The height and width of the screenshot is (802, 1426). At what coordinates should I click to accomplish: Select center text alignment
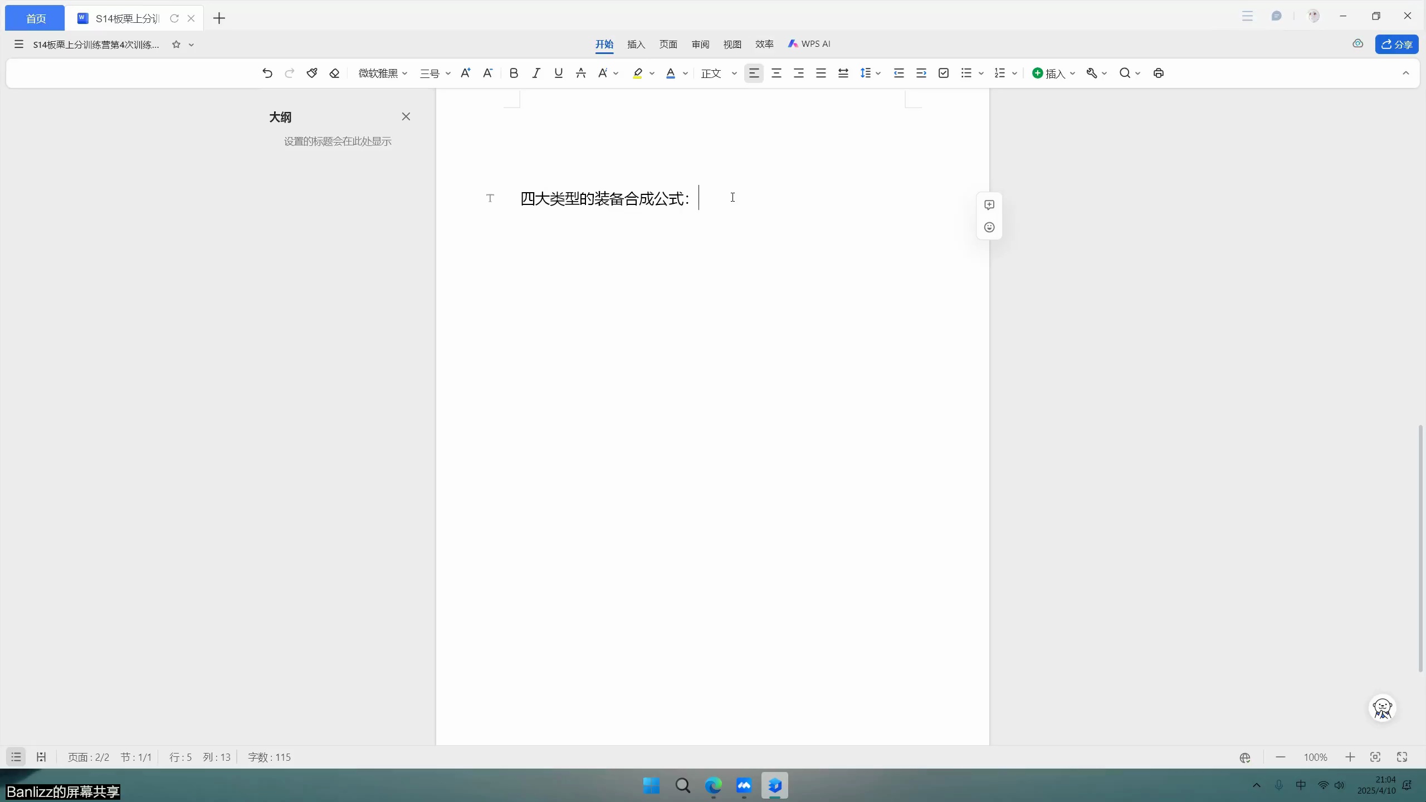click(x=776, y=73)
